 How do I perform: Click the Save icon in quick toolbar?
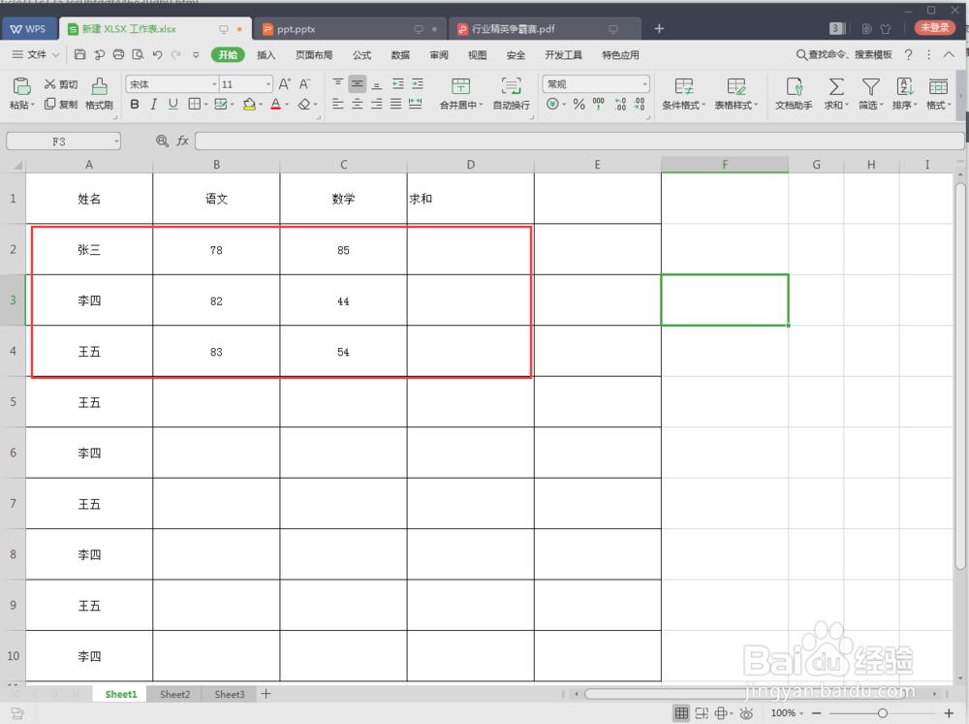(79, 55)
